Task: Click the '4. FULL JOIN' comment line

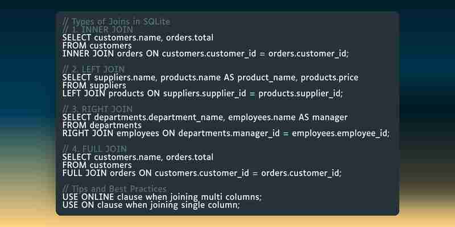Action: tap(94, 149)
